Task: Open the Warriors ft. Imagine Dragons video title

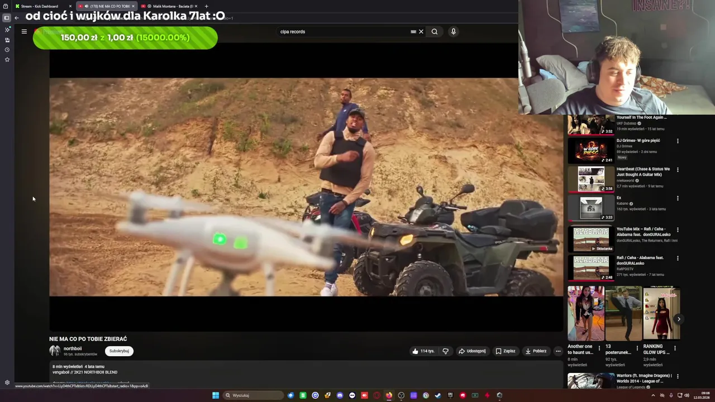Action: point(644,378)
